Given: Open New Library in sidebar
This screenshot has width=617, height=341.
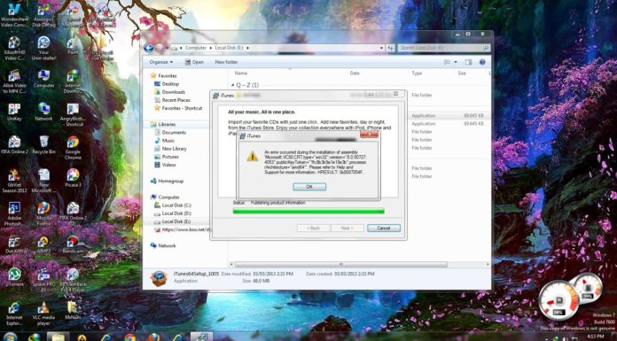Looking at the screenshot, I should [175, 149].
